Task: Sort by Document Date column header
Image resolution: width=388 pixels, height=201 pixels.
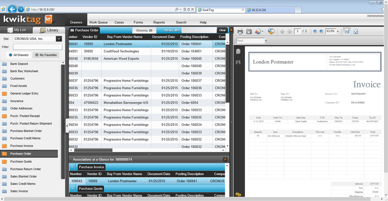Action: click(163, 37)
